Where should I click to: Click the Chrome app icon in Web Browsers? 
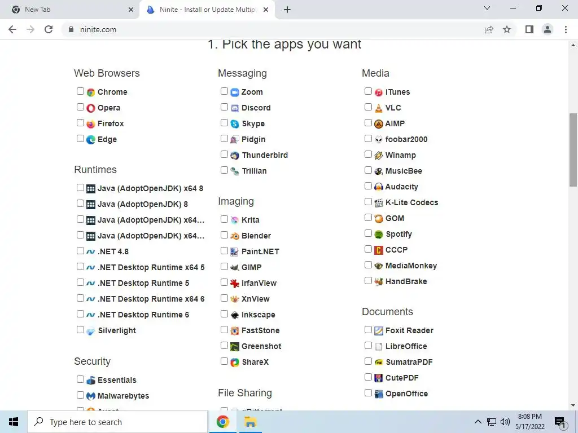pos(91,92)
